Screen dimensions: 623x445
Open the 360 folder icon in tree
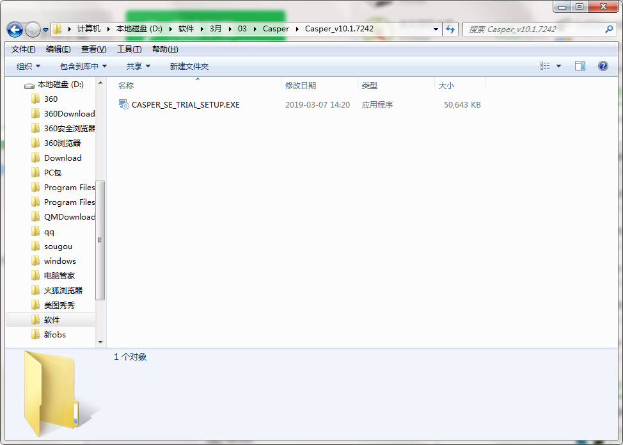pyautogui.click(x=35, y=99)
